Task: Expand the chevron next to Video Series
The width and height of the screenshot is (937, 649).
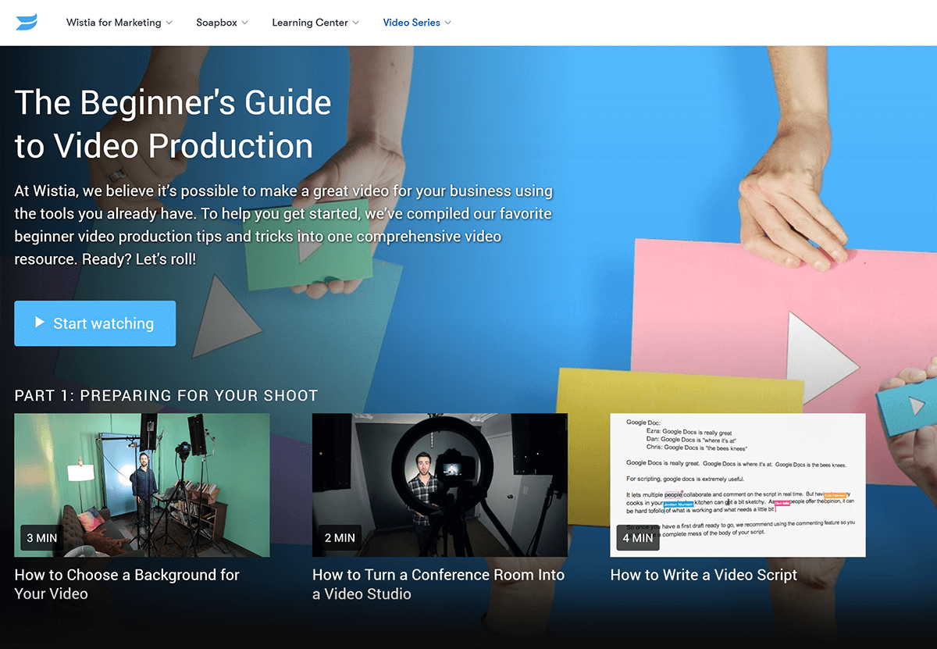Action: click(x=448, y=23)
